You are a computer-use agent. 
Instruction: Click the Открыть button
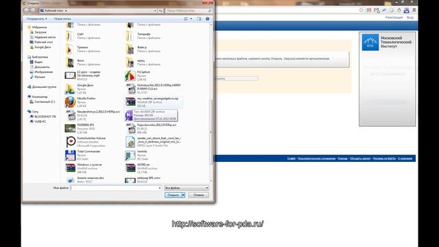point(173,195)
